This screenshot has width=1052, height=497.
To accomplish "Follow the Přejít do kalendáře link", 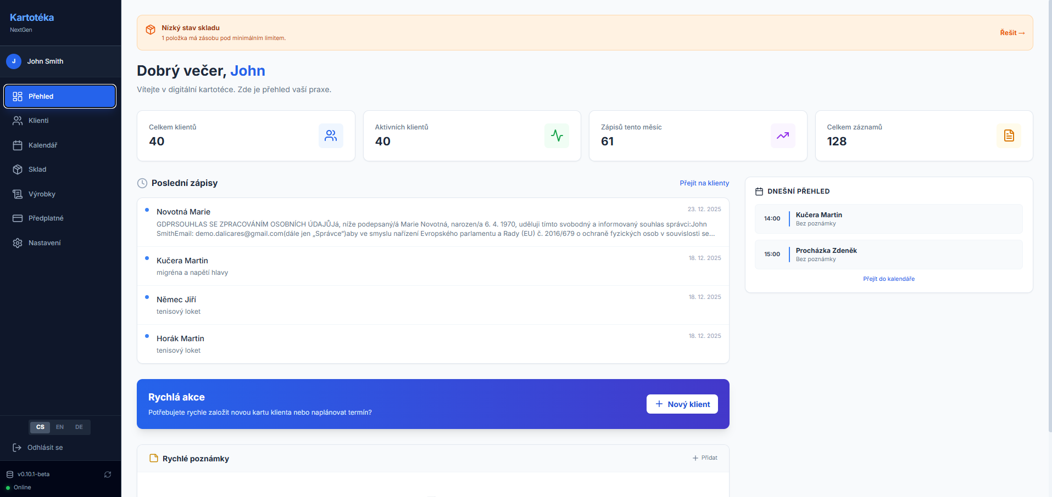I will (x=889, y=279).
